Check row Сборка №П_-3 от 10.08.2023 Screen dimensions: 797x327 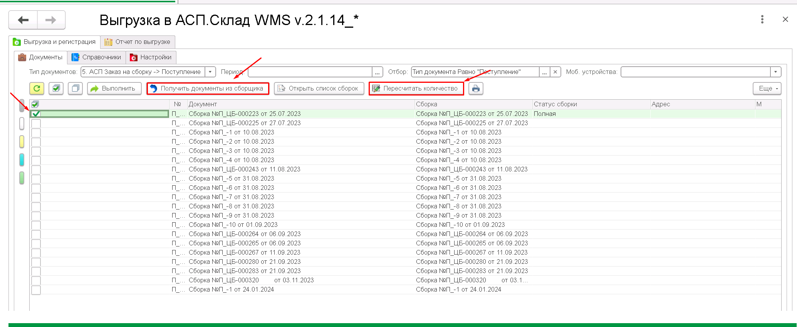tap(36, 151)
